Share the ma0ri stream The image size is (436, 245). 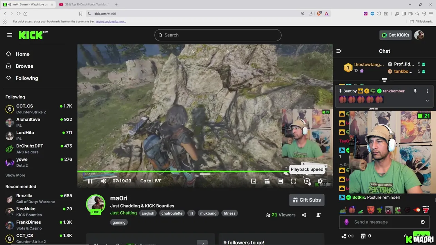tap(304, 215)
